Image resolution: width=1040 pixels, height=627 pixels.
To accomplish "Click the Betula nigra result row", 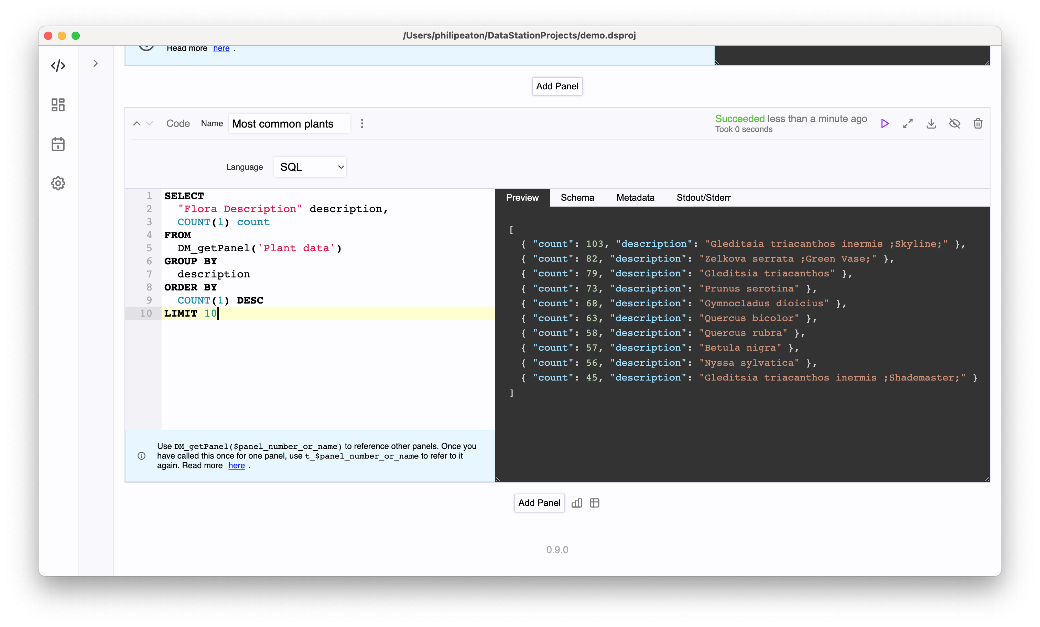I will [x=660, y=348].
